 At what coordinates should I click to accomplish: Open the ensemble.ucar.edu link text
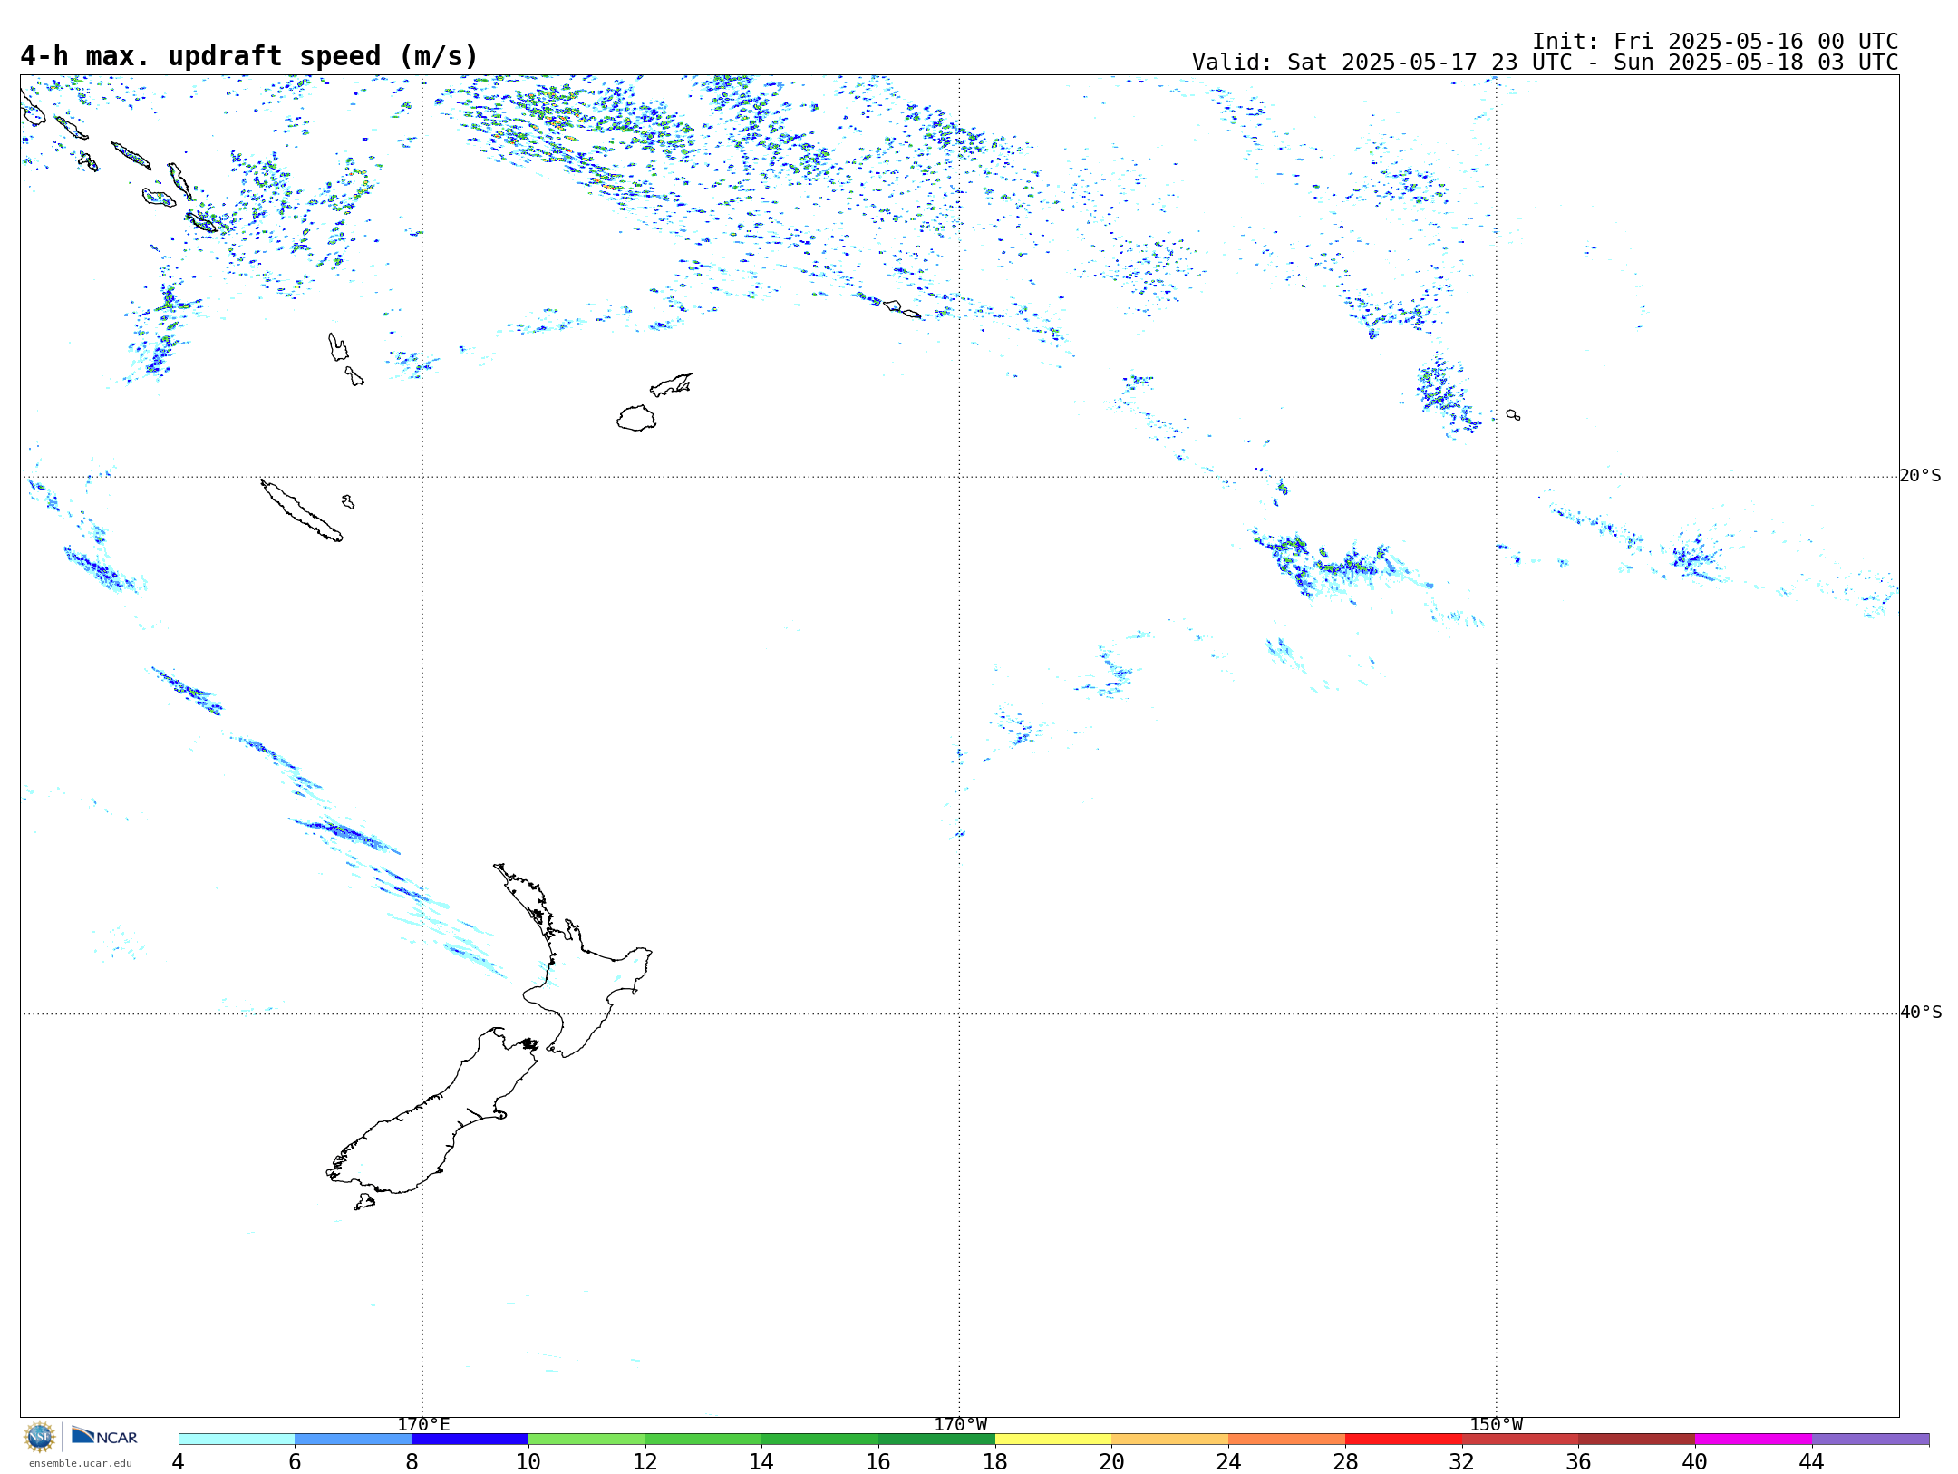[x=80, y=1463]
